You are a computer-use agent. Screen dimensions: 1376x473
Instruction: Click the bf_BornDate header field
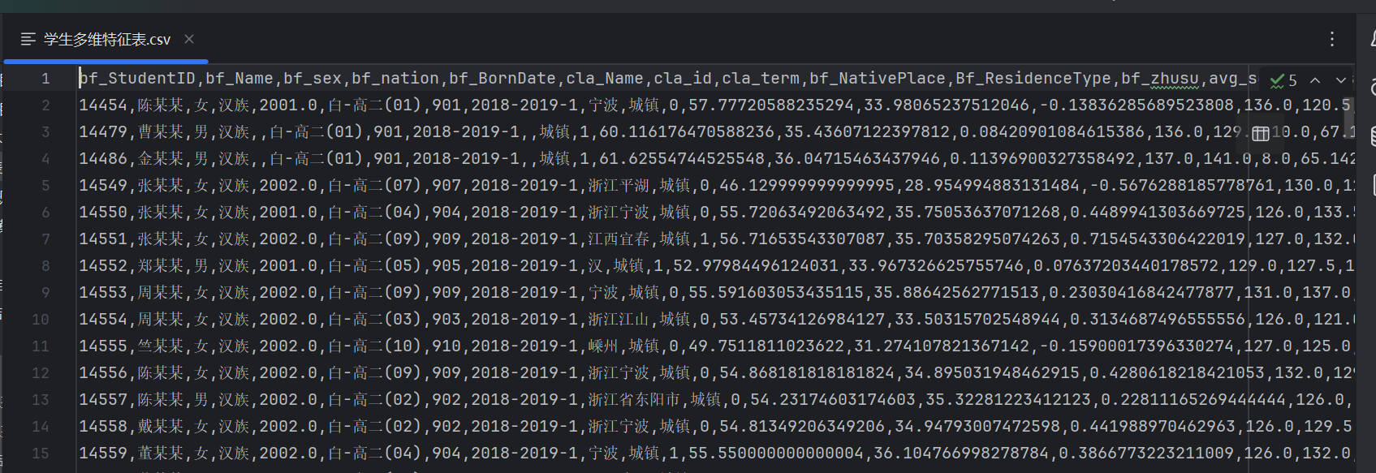coord(503,79)
